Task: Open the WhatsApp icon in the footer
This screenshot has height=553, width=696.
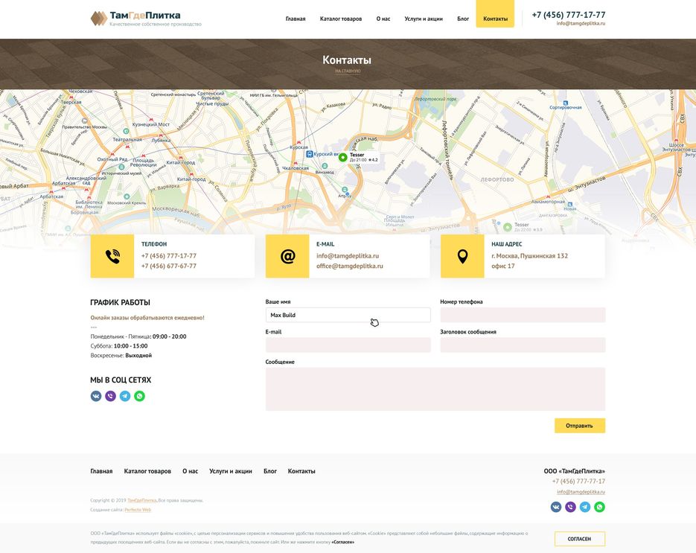Action: 599,507
